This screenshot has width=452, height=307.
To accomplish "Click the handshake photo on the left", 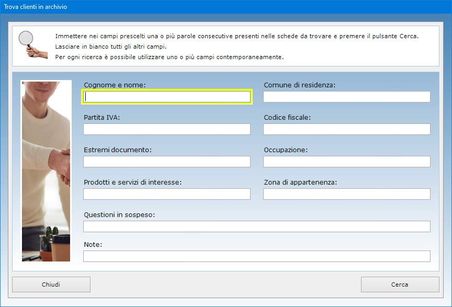I will point(46,170).
